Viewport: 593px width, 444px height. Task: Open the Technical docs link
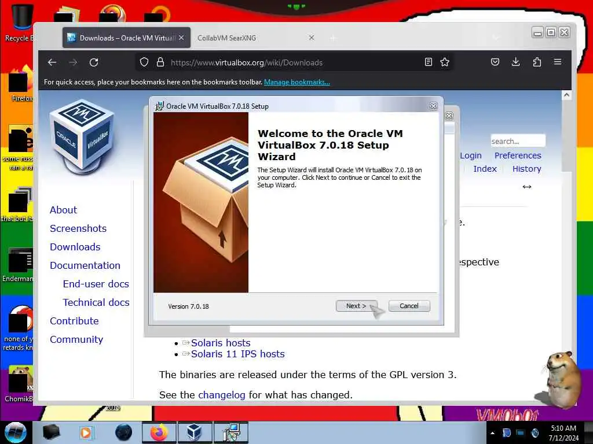[x=96, y=302]
